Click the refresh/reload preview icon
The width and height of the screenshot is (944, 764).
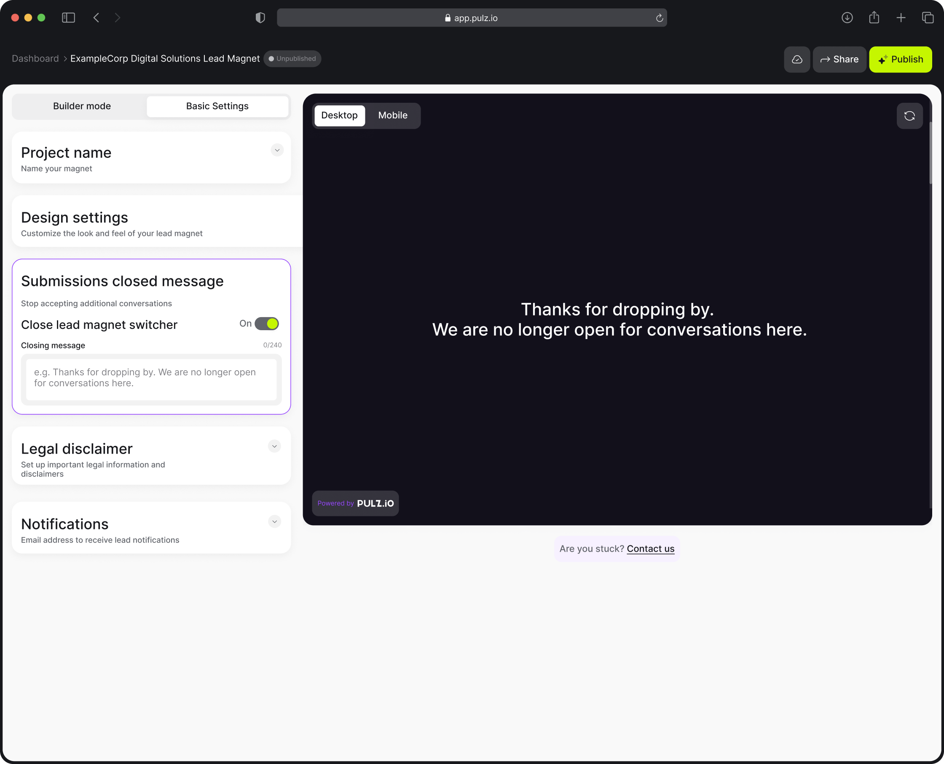(910, 115)
